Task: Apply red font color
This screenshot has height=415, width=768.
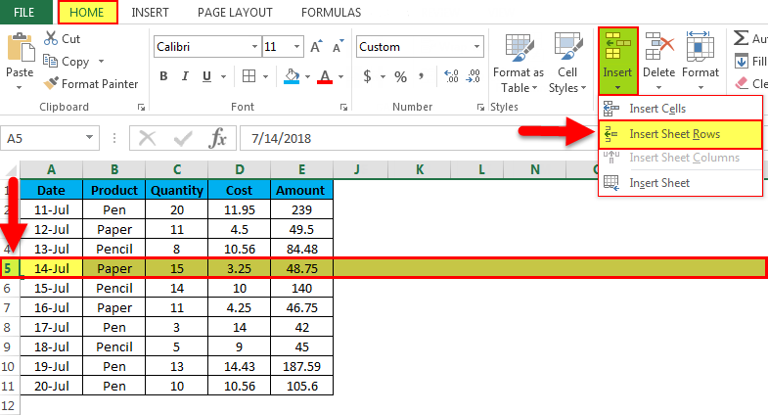Action: (325, 76)
